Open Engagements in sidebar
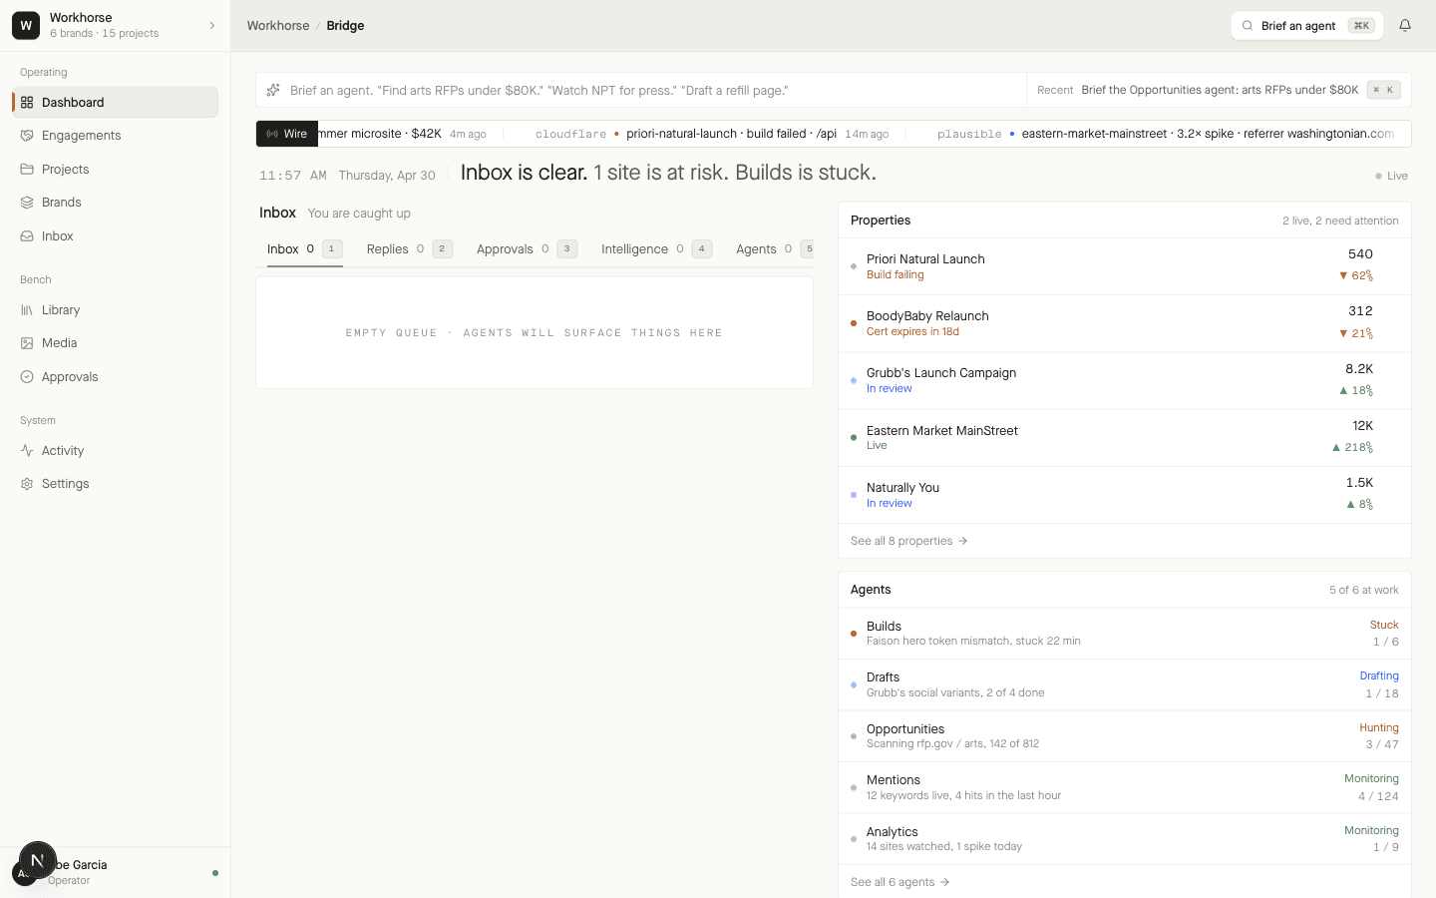This screenshot has width=1436, height=898. (x=115, y=136)
